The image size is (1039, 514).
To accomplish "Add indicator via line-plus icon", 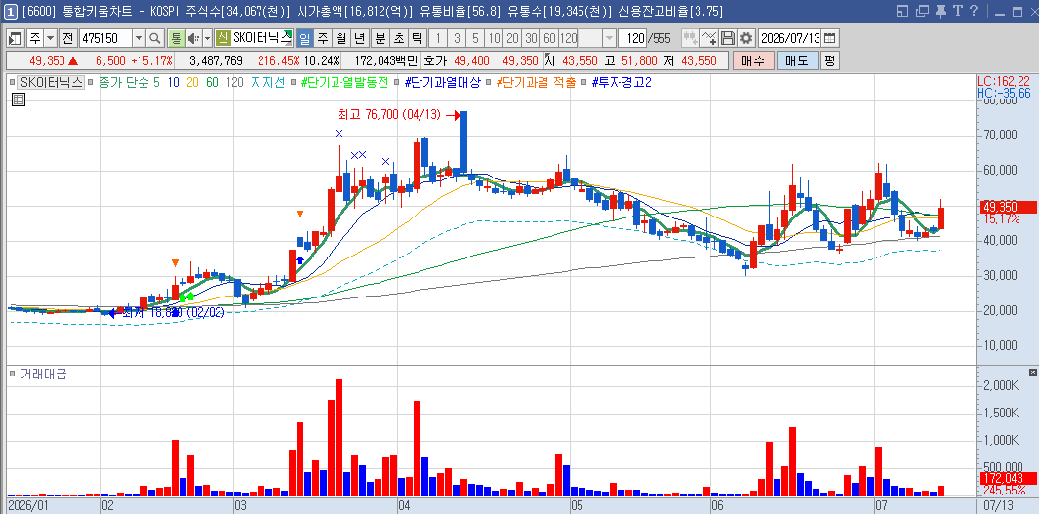I will pyautogui.click(x=709, y=38).
